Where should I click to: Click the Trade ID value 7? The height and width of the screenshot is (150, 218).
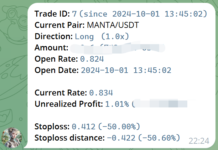[74, 14]
